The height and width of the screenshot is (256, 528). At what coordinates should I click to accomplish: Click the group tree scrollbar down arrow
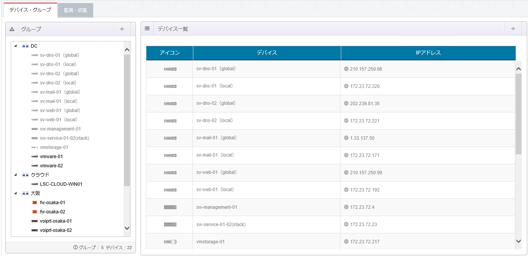[127, 228]
